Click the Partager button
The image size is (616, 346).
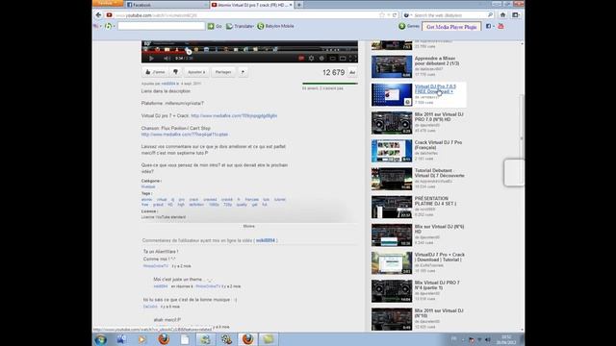point(223,72)
